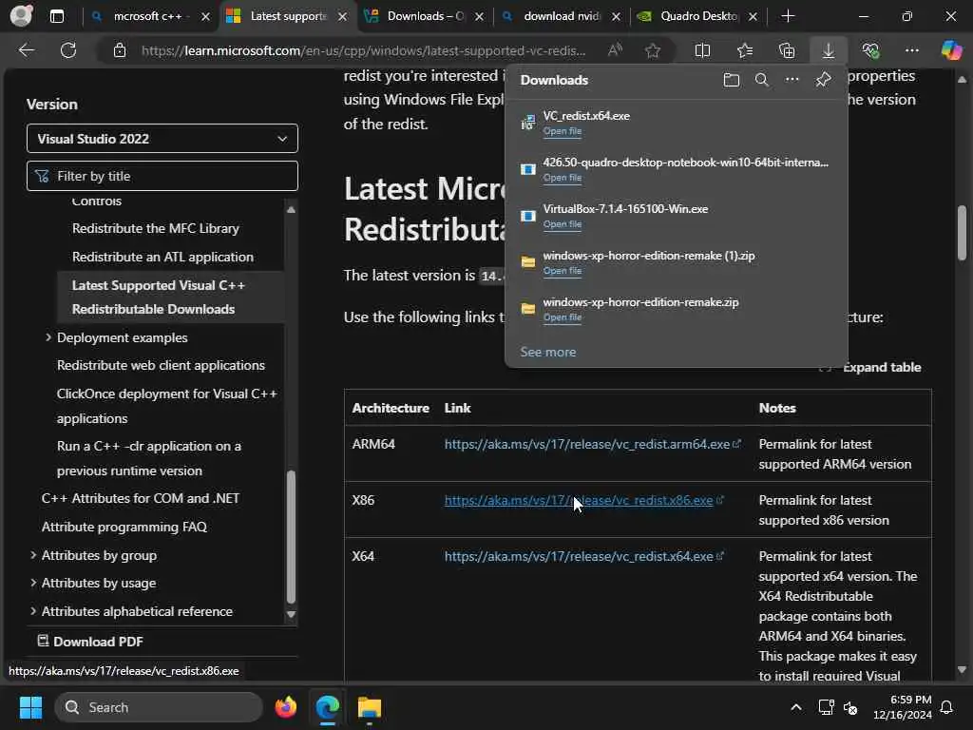Open file for 426.50-quadro-desktop-notebook download
The height and width of the screenshot is (730, 973).
(x=563, y=178)
